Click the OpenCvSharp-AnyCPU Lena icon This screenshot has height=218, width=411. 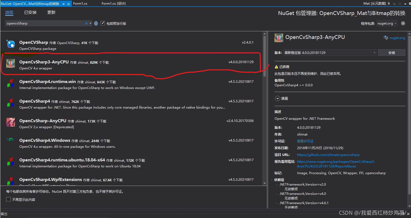tap(11, 122)
